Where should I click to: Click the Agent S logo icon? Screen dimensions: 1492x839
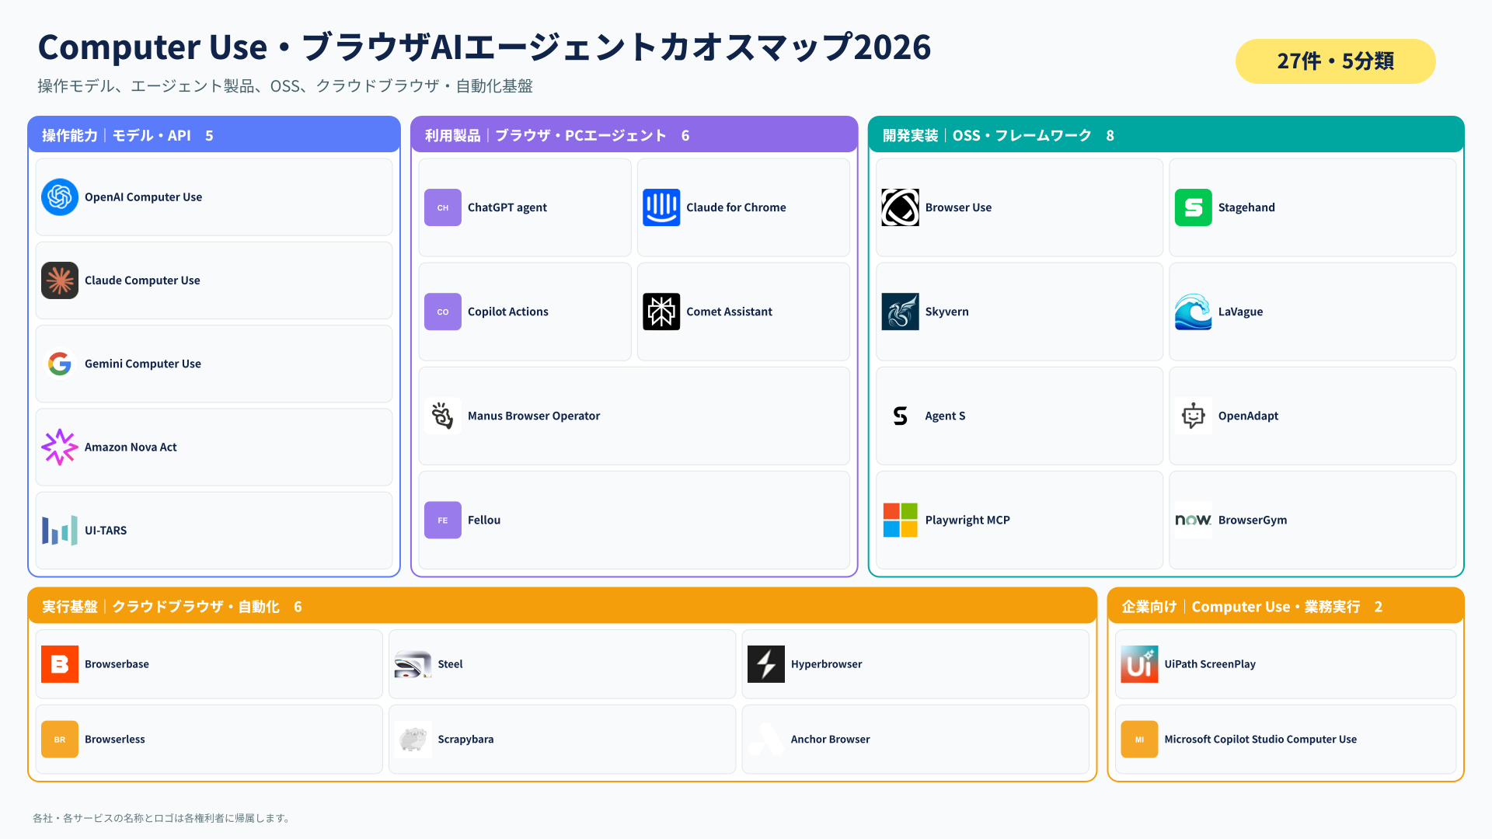point(900,416)
